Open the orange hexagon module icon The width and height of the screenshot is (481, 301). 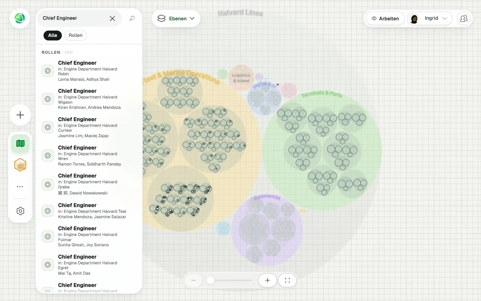tap(20, 165)
